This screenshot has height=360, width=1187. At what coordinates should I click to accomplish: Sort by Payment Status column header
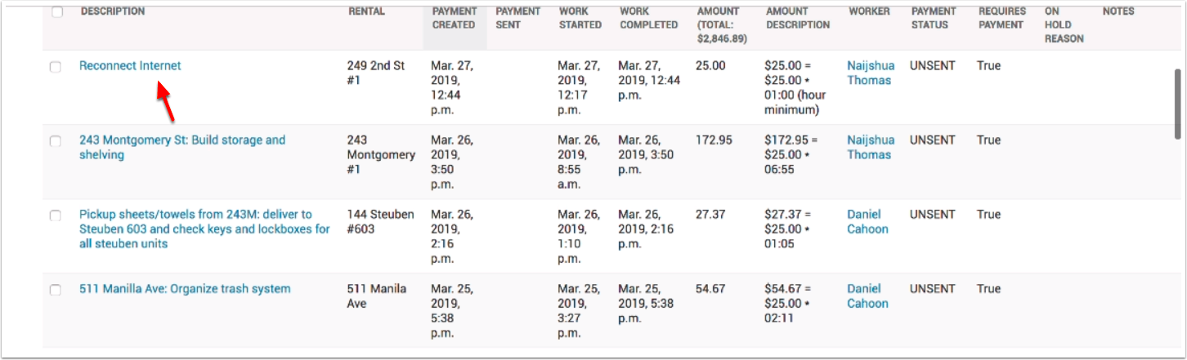point(934,18)
